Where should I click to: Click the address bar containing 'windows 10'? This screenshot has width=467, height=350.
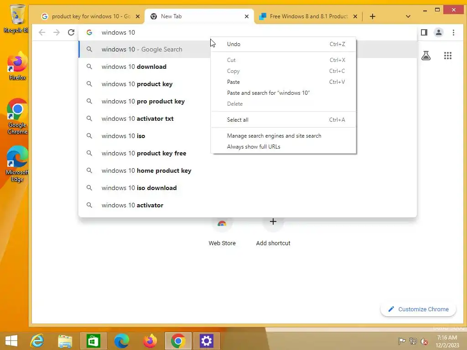[247, 32]
